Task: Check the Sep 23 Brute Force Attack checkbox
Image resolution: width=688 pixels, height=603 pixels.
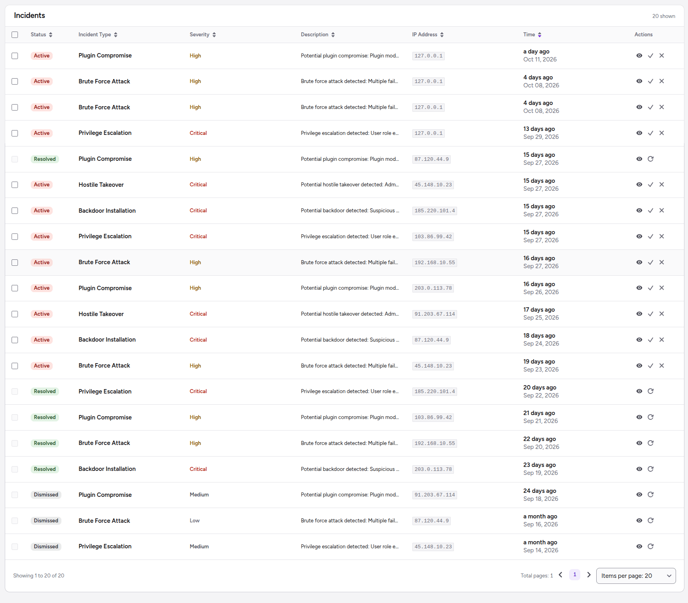Action: click(x=15, y=366)
